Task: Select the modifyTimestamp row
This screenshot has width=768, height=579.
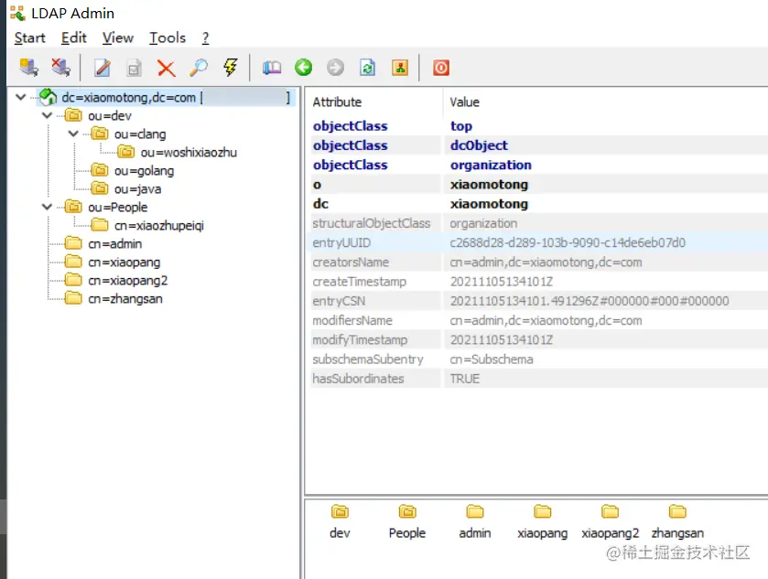Action: [x=539, y=339]
